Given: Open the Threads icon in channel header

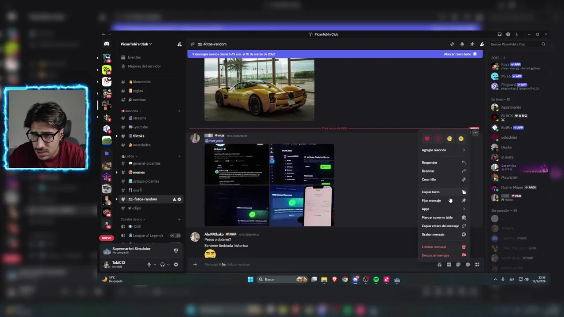Looking at the screenshot, I should point(452,44).
